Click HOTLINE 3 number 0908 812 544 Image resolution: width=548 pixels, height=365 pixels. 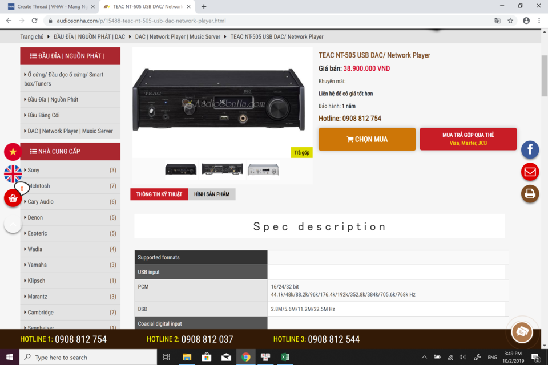(x=334, y=339)
